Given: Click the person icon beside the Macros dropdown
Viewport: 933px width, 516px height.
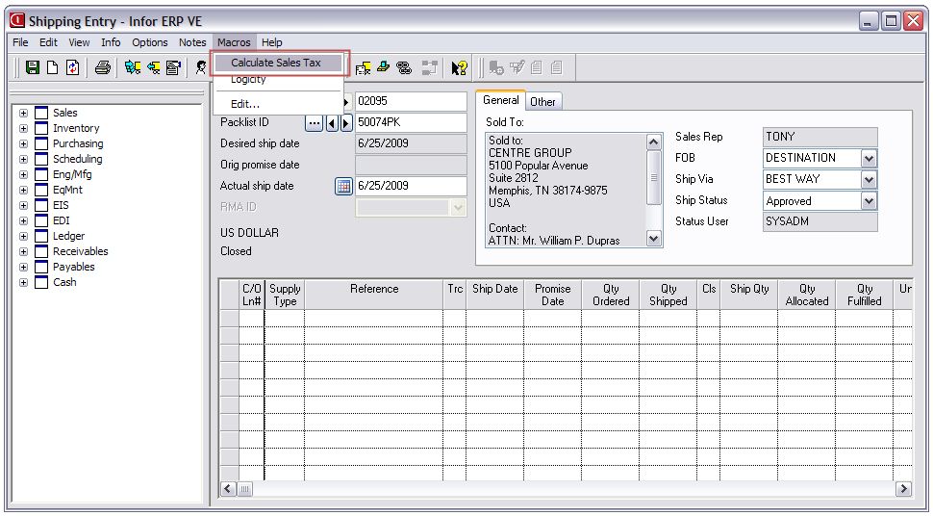Looking at the screenshot, I should [202, 67].
